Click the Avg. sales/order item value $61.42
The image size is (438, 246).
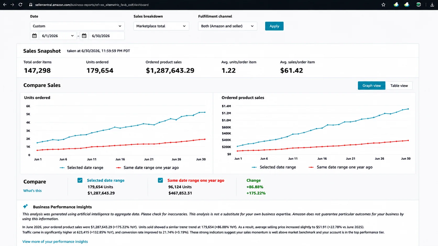tap(292, 71)
